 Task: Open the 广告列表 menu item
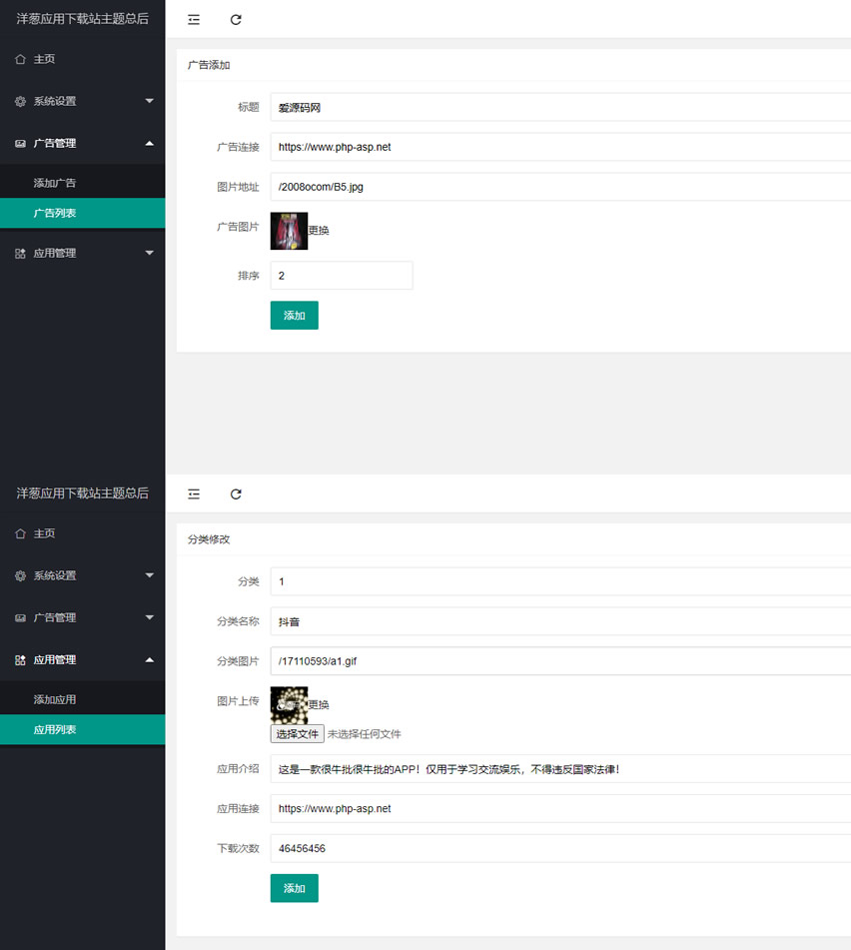[55, 213]
